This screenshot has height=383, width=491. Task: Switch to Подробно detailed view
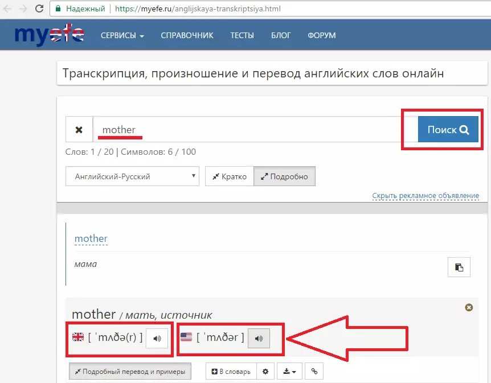[x=284, y=176]
